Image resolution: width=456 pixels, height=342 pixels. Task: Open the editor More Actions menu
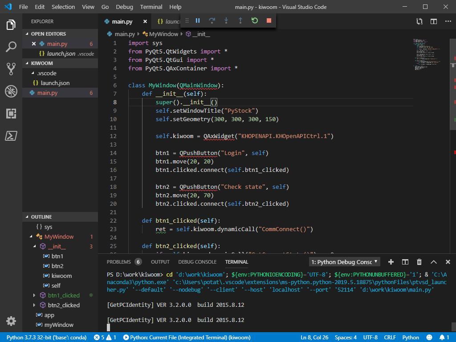[x=448, y=21]
